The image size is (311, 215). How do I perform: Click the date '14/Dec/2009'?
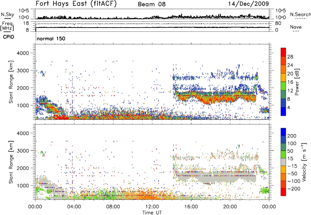(x=248, y=3)
